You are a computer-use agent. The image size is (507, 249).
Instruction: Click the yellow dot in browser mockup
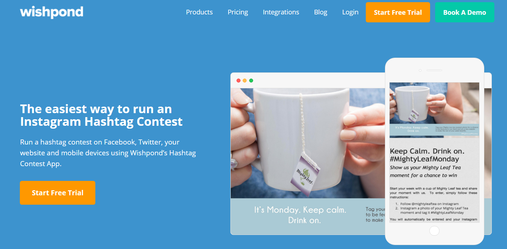[245, 80]
